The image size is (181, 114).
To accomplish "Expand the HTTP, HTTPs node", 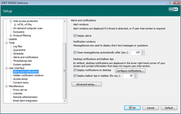I will (15, 25).
